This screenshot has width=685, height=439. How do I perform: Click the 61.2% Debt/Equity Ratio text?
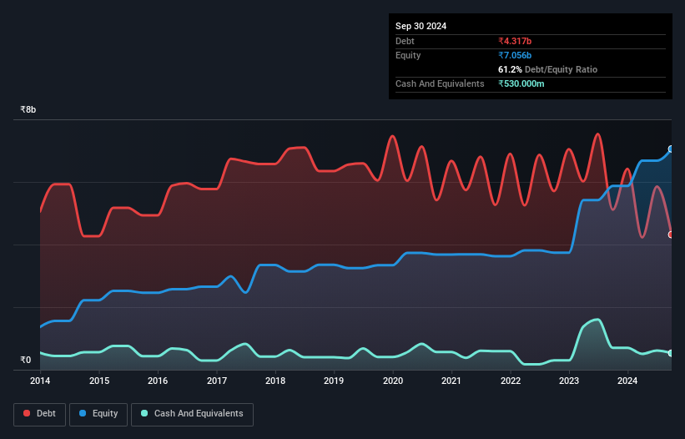547,69
